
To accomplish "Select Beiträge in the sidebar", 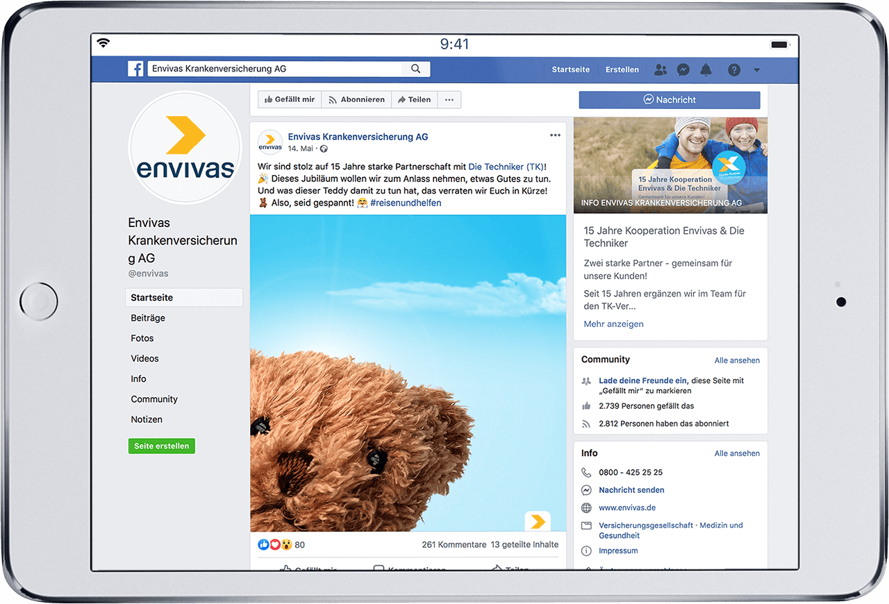I will (x=148, y=318).
